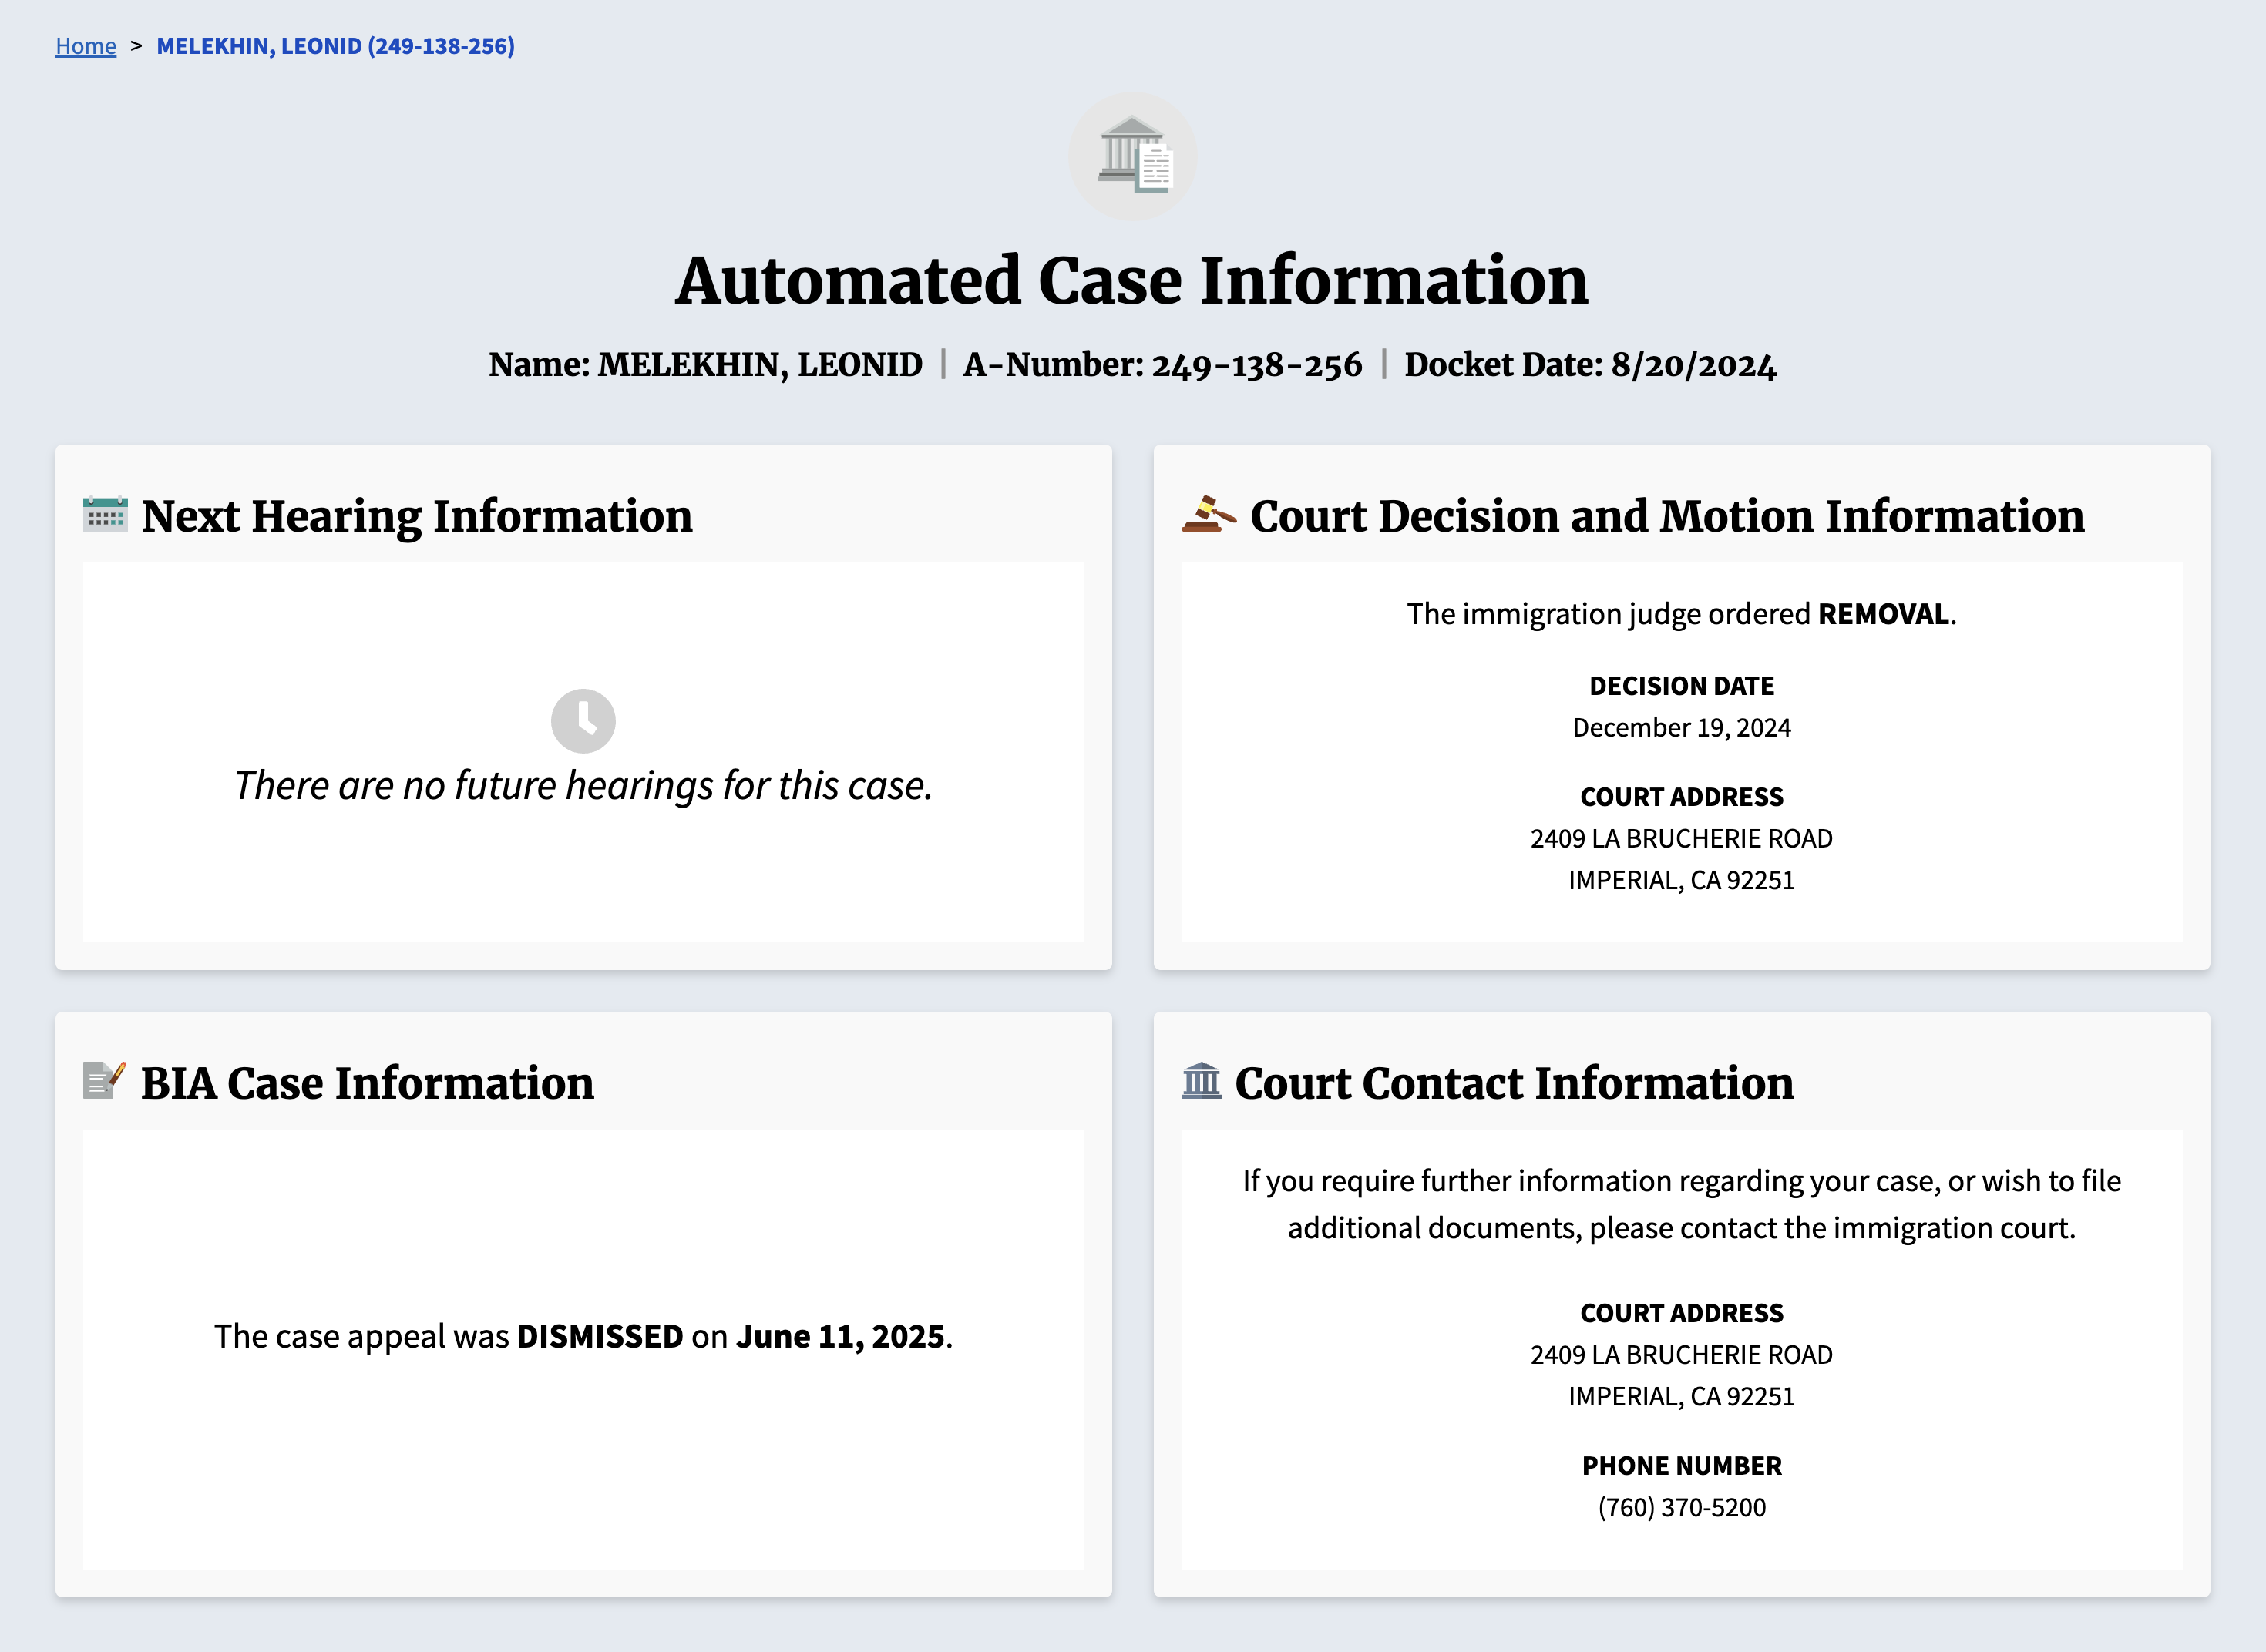The height and width of the screenshot is (1652, 2266).
Task: Click the MELEKHIN, LEONID breadcrumb item
Action: coord(335,46)
